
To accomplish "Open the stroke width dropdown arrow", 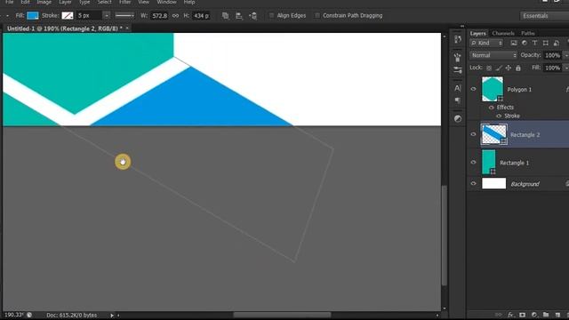I will [107, 16].
